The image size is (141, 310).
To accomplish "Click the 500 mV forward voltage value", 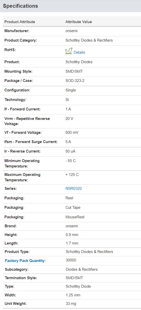I will click(72, 133).
